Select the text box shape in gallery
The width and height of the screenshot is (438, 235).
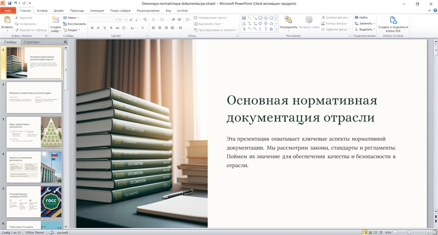click(244, 18)
